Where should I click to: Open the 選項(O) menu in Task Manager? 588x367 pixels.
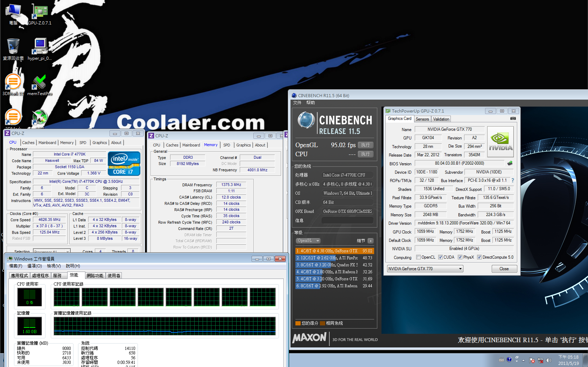[35, 266]
